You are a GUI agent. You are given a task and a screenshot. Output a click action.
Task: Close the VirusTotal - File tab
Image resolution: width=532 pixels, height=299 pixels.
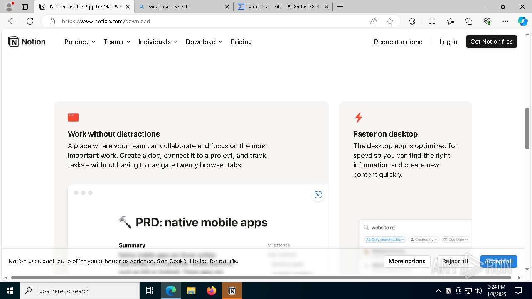pyautogui.click(x=326, y=7)
